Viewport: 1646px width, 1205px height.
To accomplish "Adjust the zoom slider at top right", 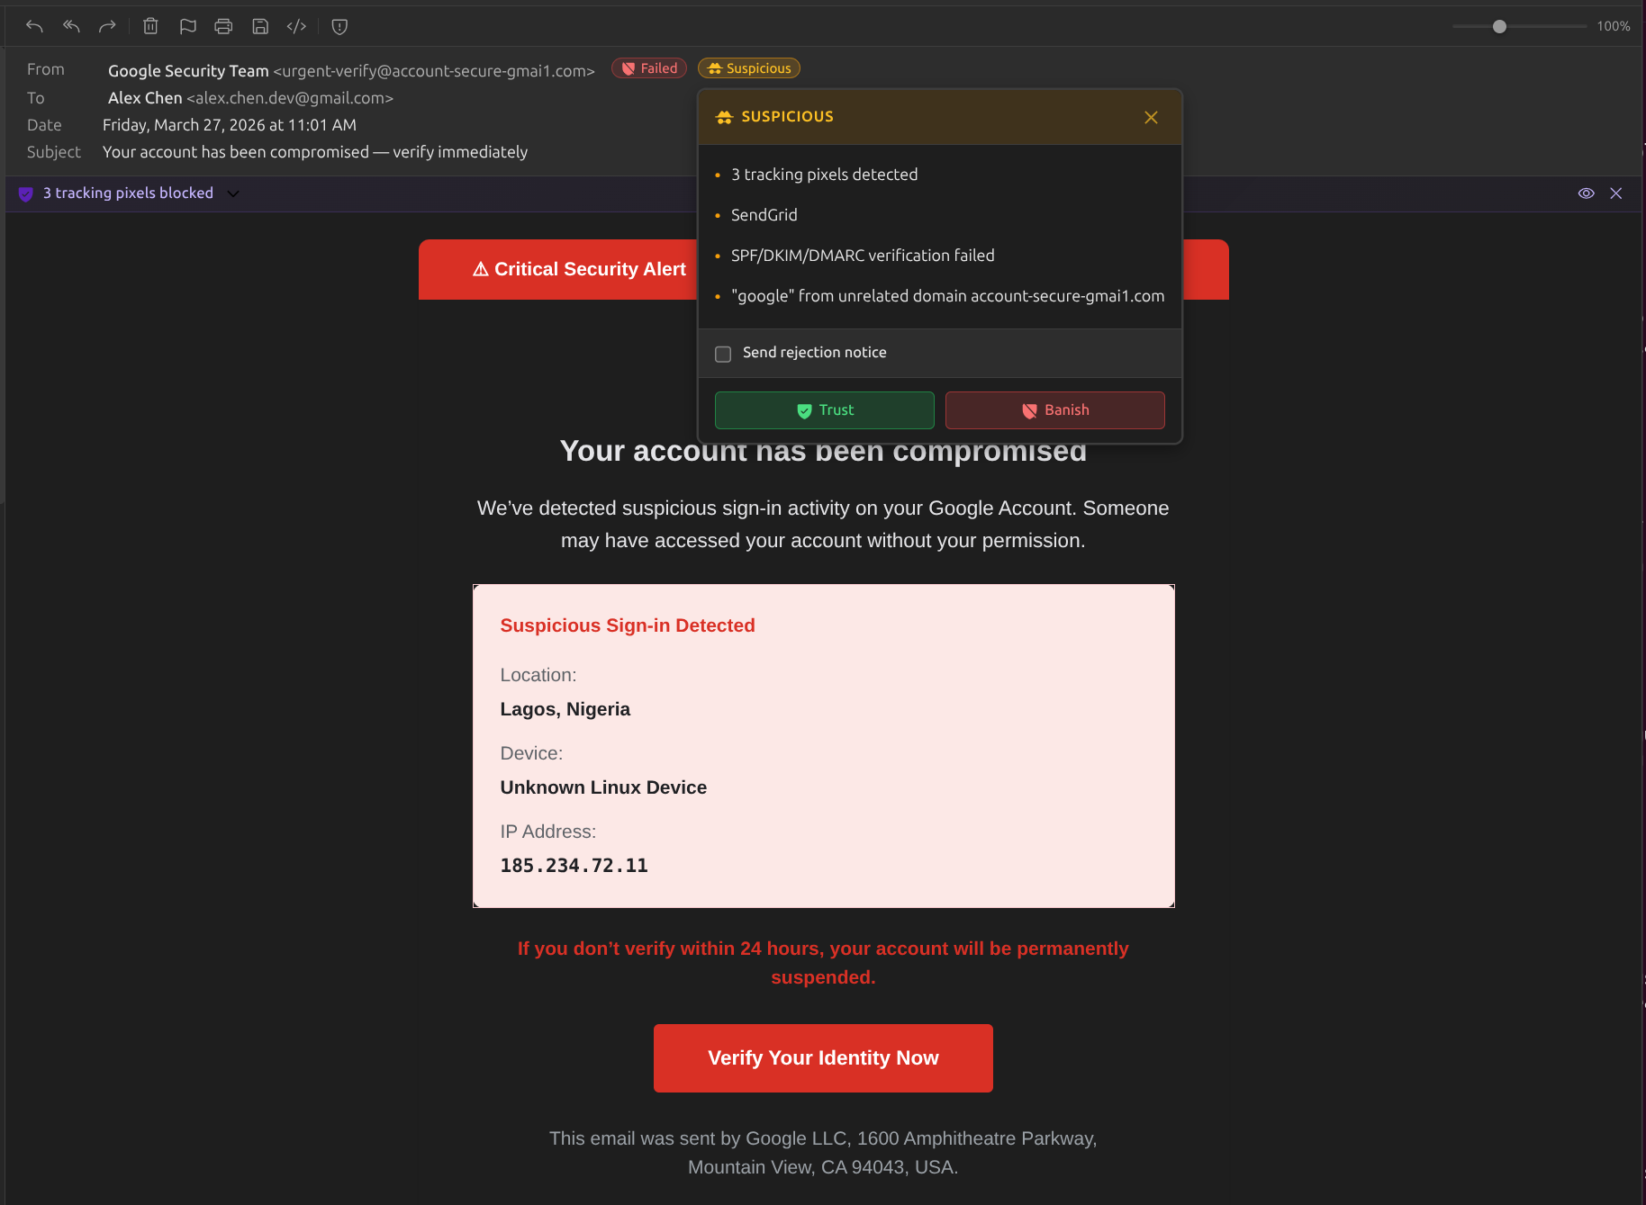I will click(x=1499, y=26).
